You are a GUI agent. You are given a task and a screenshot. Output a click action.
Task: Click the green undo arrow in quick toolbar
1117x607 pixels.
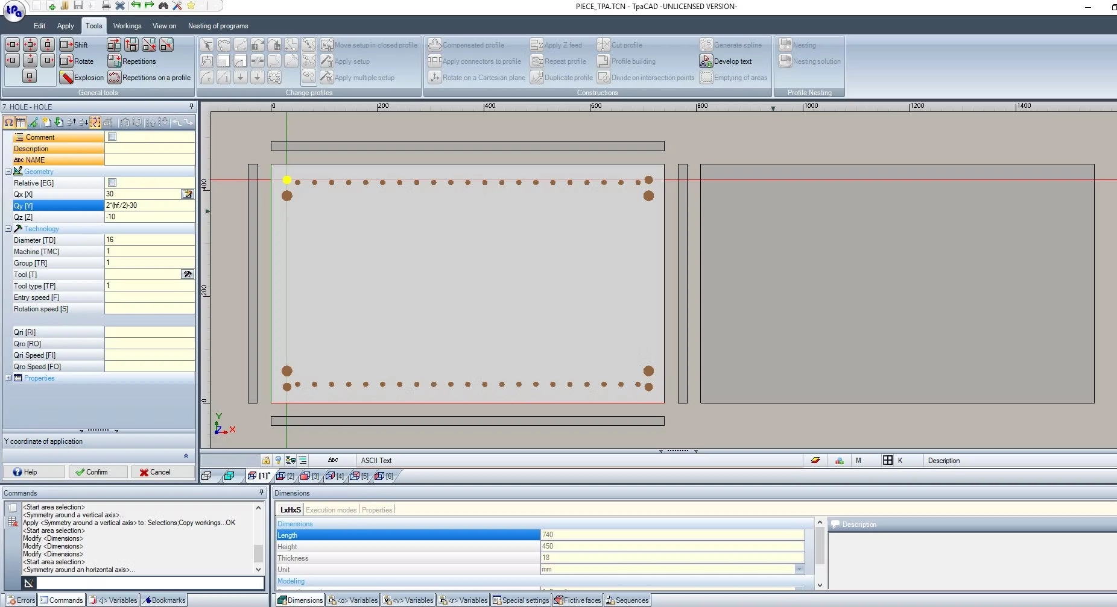(136, 5)
